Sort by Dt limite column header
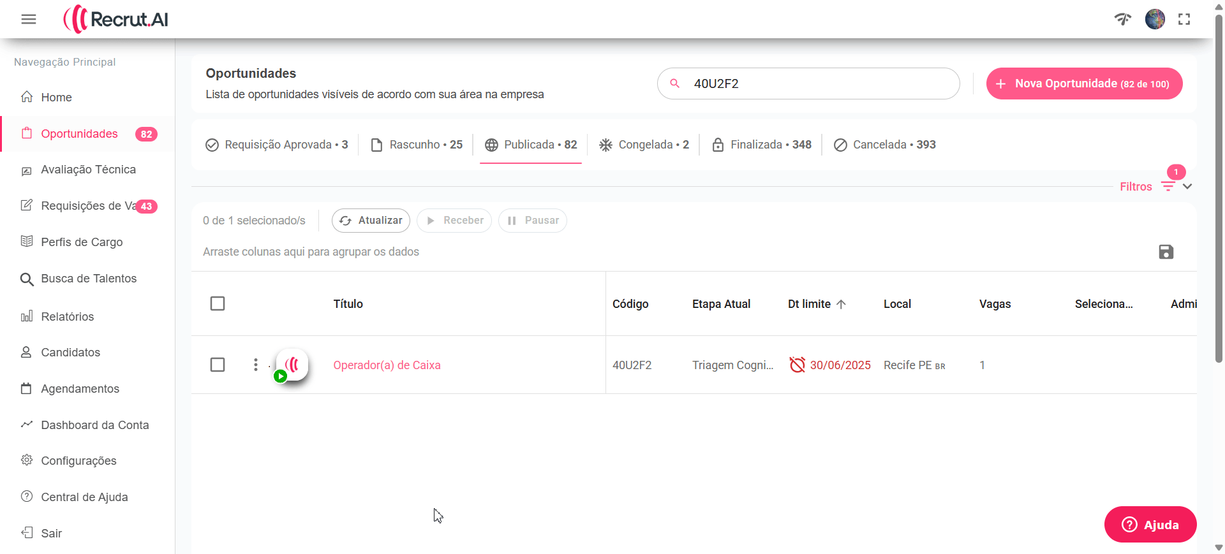Viewport: 1225px width, 554px height. 809,304
